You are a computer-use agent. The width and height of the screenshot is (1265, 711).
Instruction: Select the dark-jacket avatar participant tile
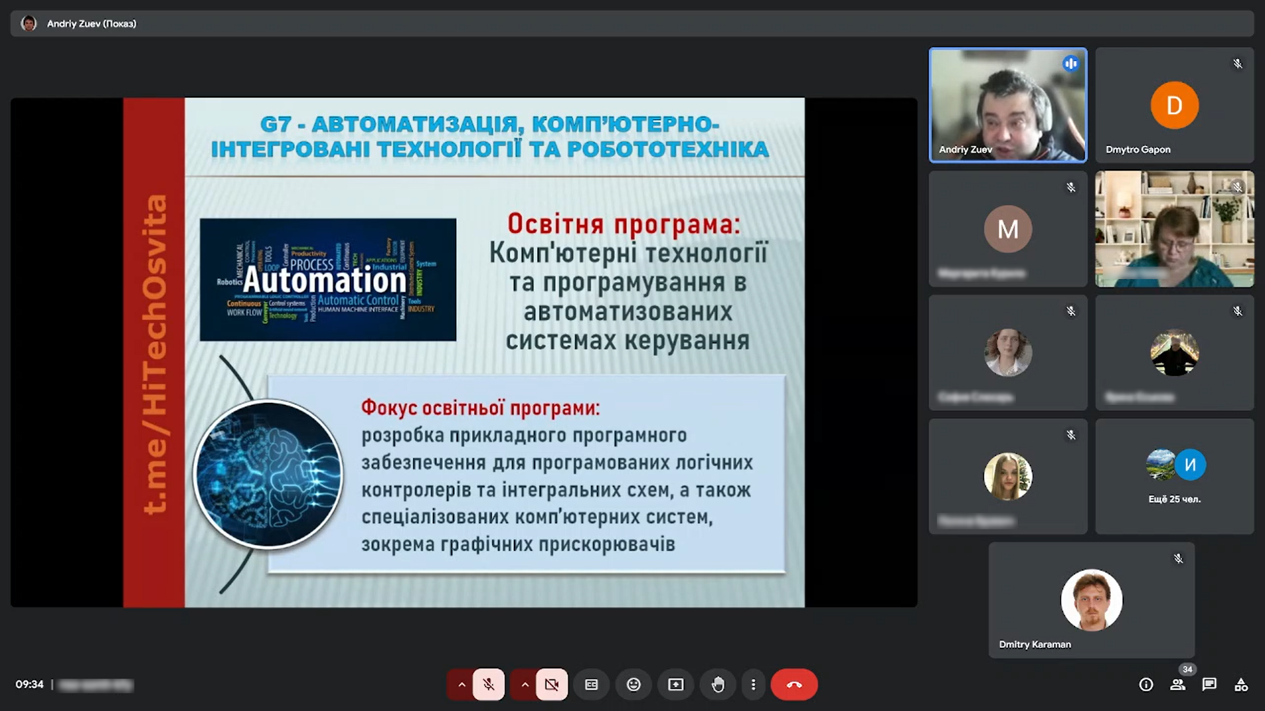1174,352
